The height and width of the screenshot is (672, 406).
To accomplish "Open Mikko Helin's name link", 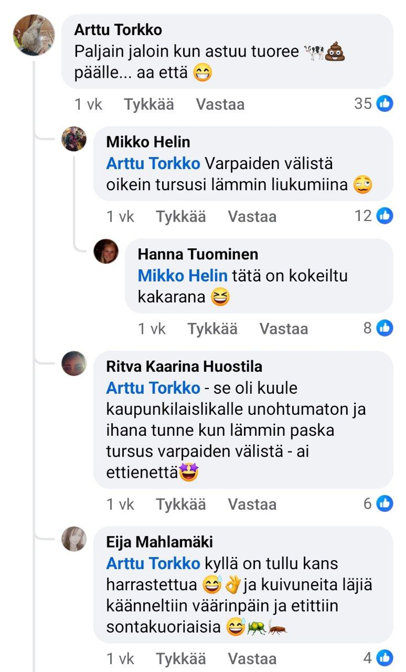I will tap(148, 142).
